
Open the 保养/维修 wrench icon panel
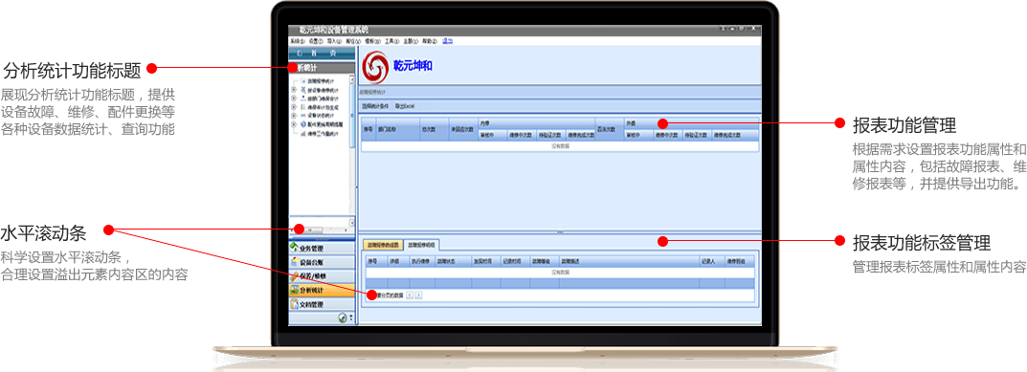[x=294, y=276]
